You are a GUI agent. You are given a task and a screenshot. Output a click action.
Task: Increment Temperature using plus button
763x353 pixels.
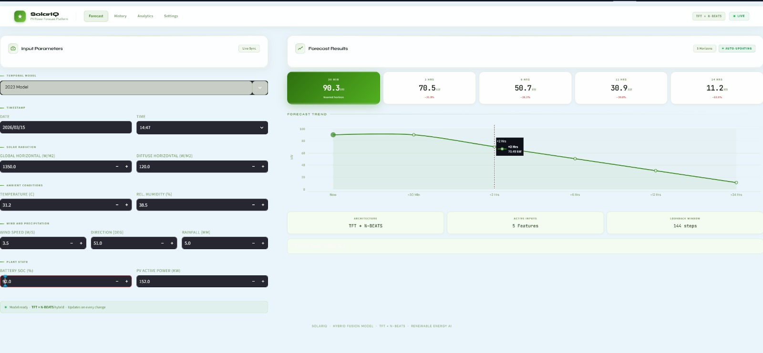pyautogui.click(x=126, y=205)
